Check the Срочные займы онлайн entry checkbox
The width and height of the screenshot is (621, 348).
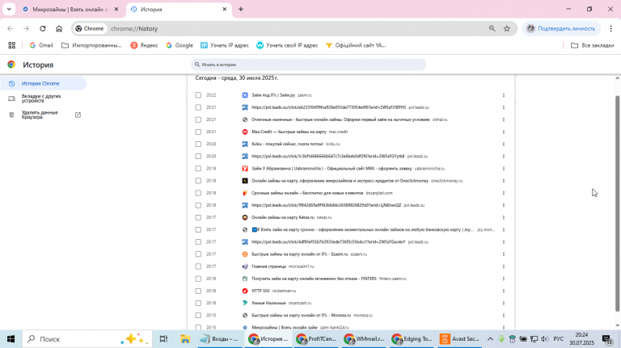pos(198,193)
